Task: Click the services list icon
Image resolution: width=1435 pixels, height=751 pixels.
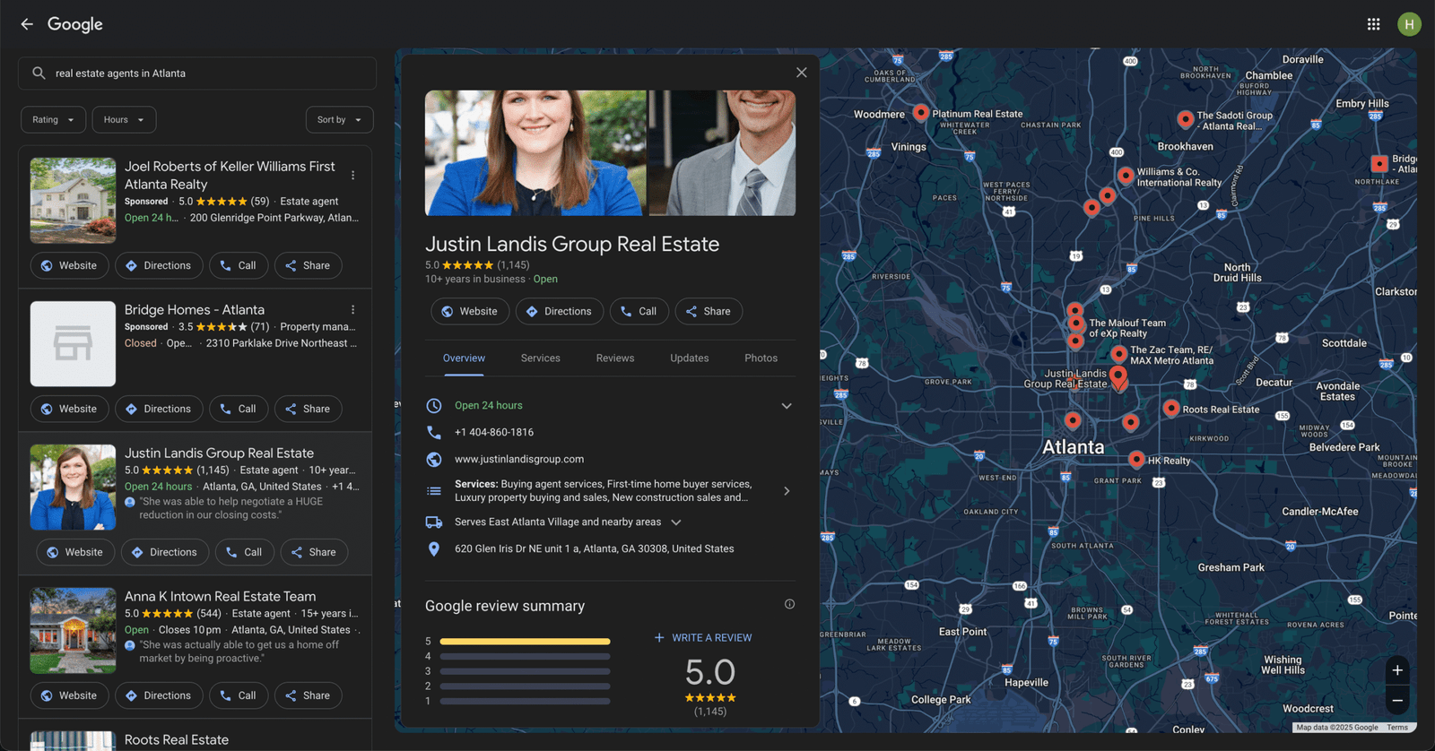Action: (434, 491)
